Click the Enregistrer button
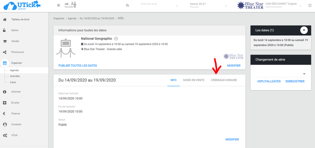 pos(295,81)
